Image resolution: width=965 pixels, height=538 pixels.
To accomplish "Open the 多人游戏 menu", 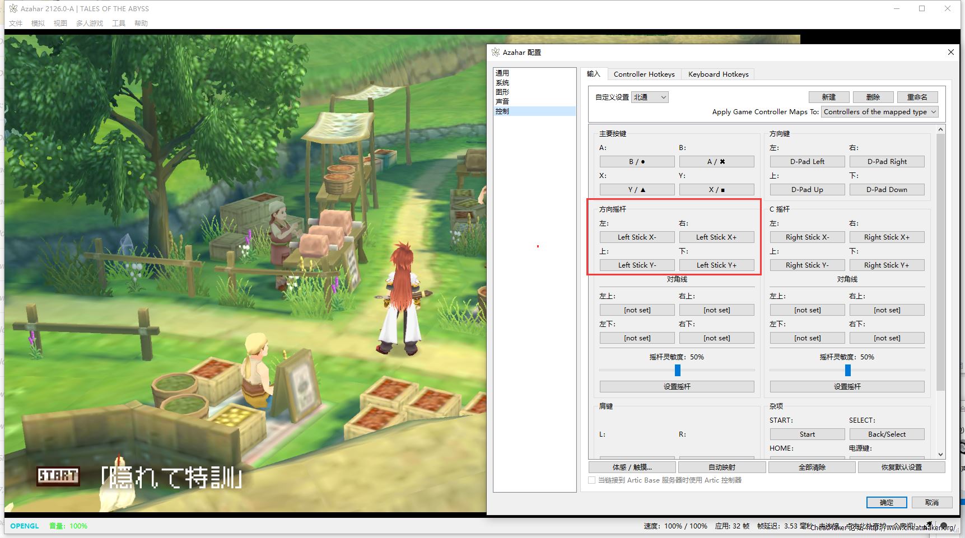I will (90, 23).
